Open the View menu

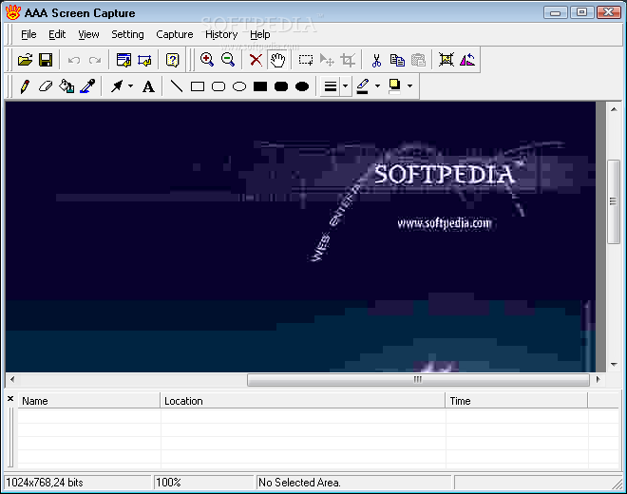[x=88, y=34]
